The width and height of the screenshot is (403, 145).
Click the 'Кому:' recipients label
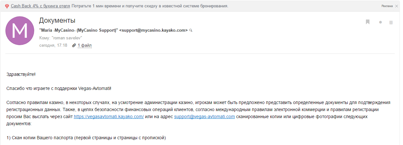coord(44,38)
